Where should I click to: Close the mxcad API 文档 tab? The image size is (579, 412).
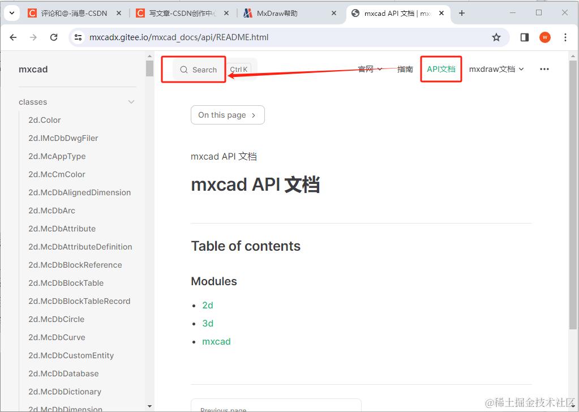441,13
